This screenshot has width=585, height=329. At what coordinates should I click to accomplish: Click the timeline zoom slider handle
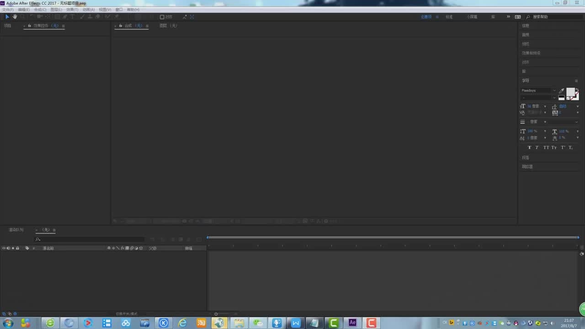[x=216, y=314]
